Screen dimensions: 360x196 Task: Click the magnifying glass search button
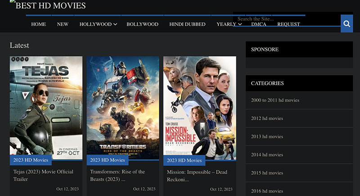[x=346, y=24]
